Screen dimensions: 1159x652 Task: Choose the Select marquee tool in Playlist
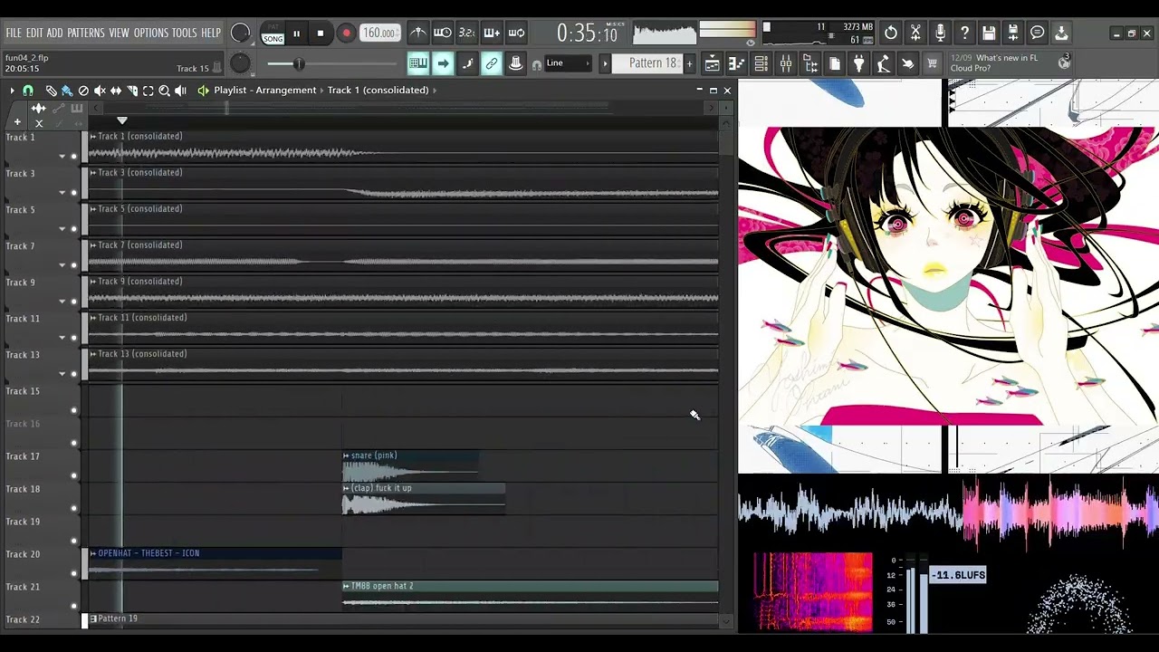(x=148, y=91)
